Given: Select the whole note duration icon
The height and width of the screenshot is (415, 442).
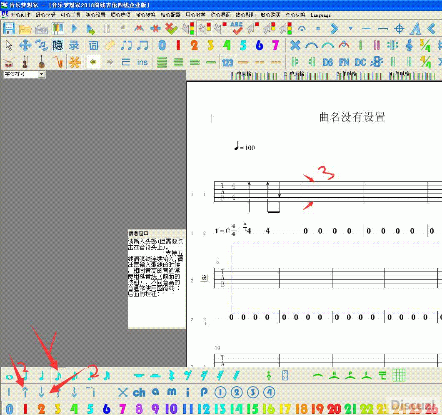Looking at the screenshot, I should pos(9,377).
